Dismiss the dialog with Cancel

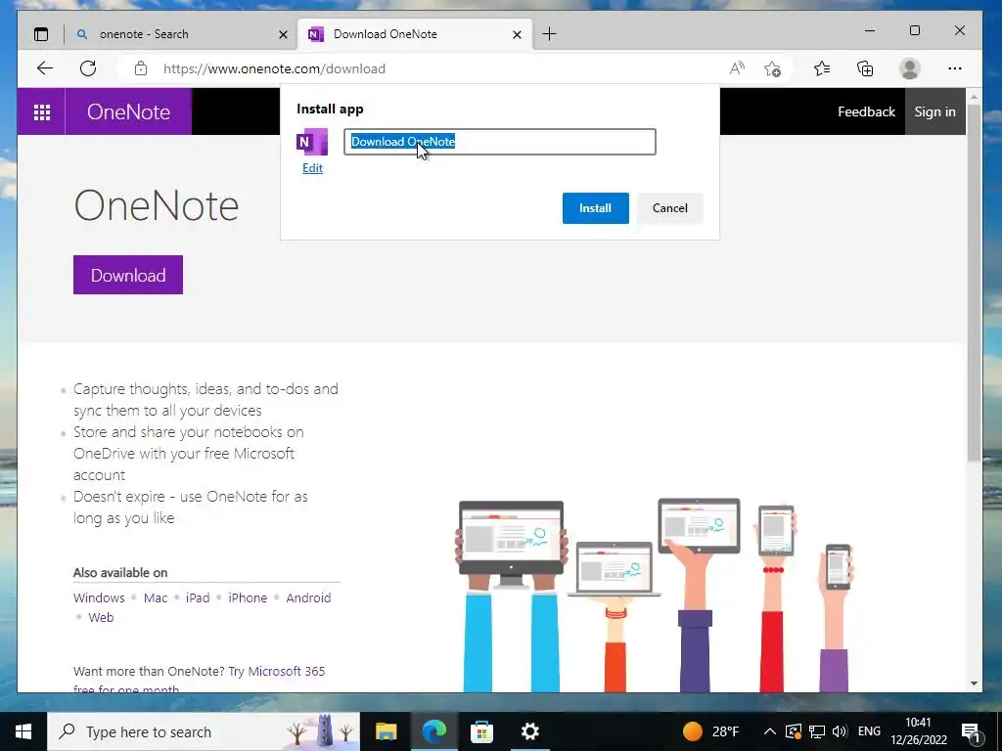[669, 208]
